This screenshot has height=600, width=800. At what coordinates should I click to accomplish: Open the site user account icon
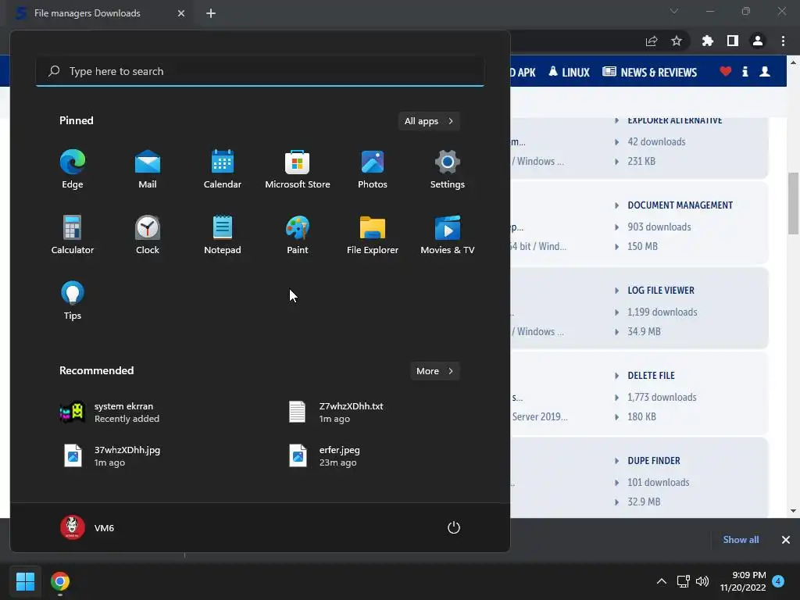click(765, 71)
